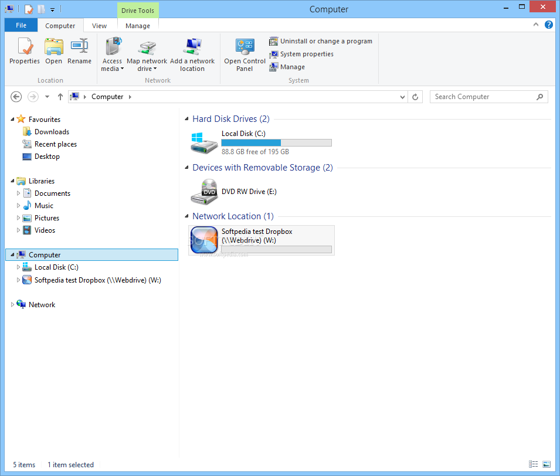The width and height of the screenshot is (560, 476).
Task: Switch to the Computer ribbon tab
Action: coord(60,26)
